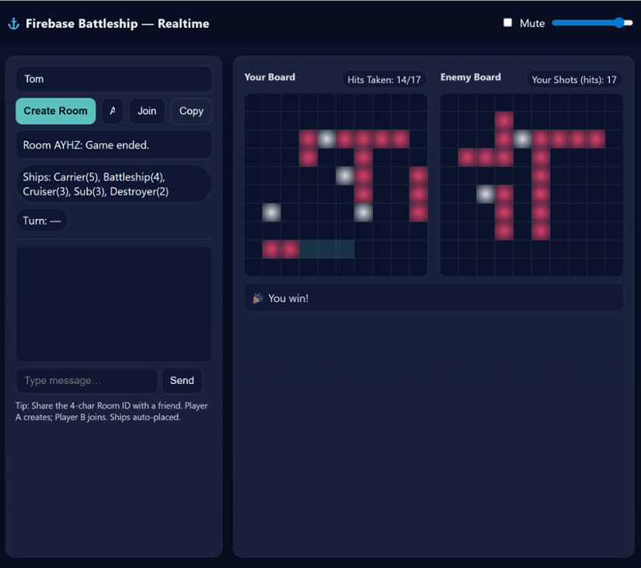Click the name field showing Tom
The image size is (641, 568).
tap(113, 78)
